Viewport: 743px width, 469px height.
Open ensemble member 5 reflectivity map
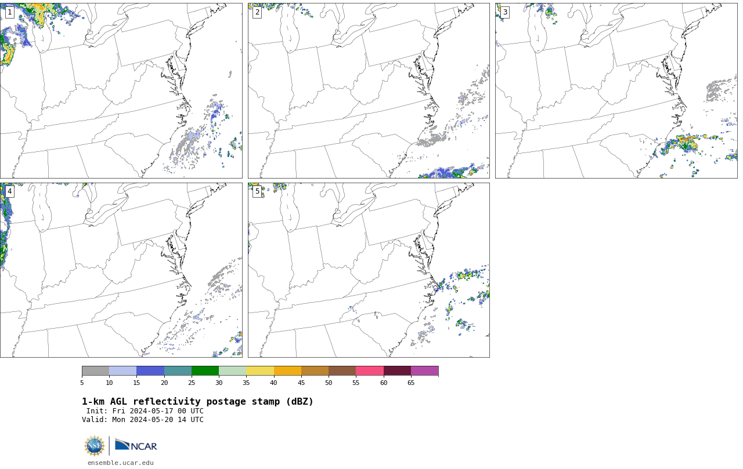click(369, 270)
